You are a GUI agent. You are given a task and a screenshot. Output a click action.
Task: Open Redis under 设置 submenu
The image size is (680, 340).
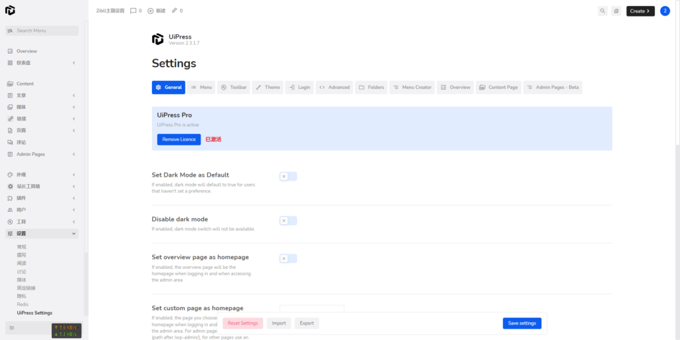coord(23,304)
